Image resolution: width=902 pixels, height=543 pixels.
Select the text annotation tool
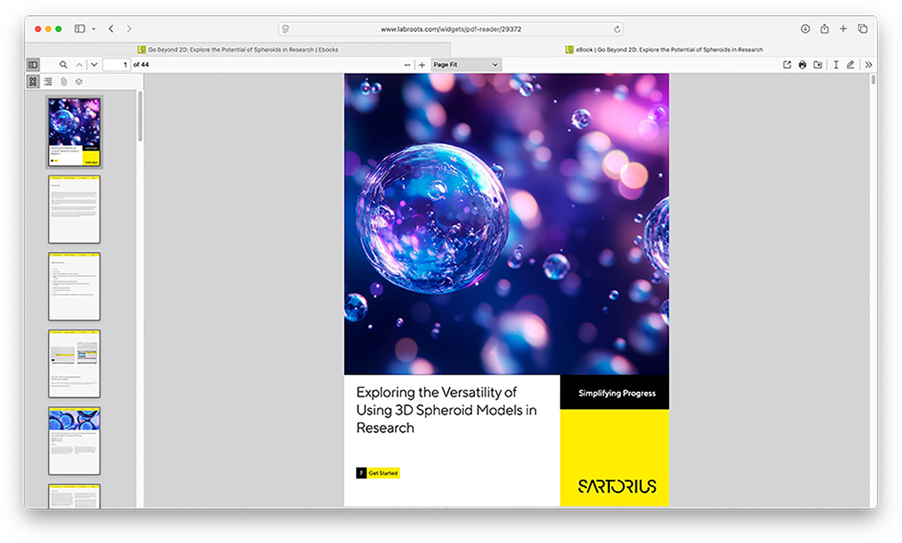click(x=836, y=65)
